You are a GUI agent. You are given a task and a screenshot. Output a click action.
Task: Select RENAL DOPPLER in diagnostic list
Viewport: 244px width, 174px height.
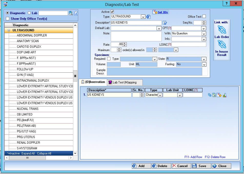pyautogui.click(x=28, y=143)
